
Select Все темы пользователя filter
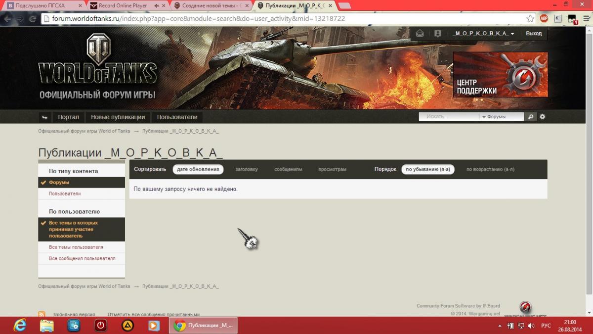82,247
